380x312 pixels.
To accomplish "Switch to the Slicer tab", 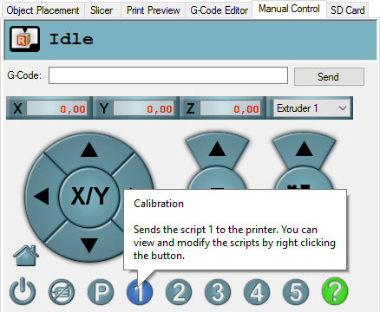I will pos(102,10).
